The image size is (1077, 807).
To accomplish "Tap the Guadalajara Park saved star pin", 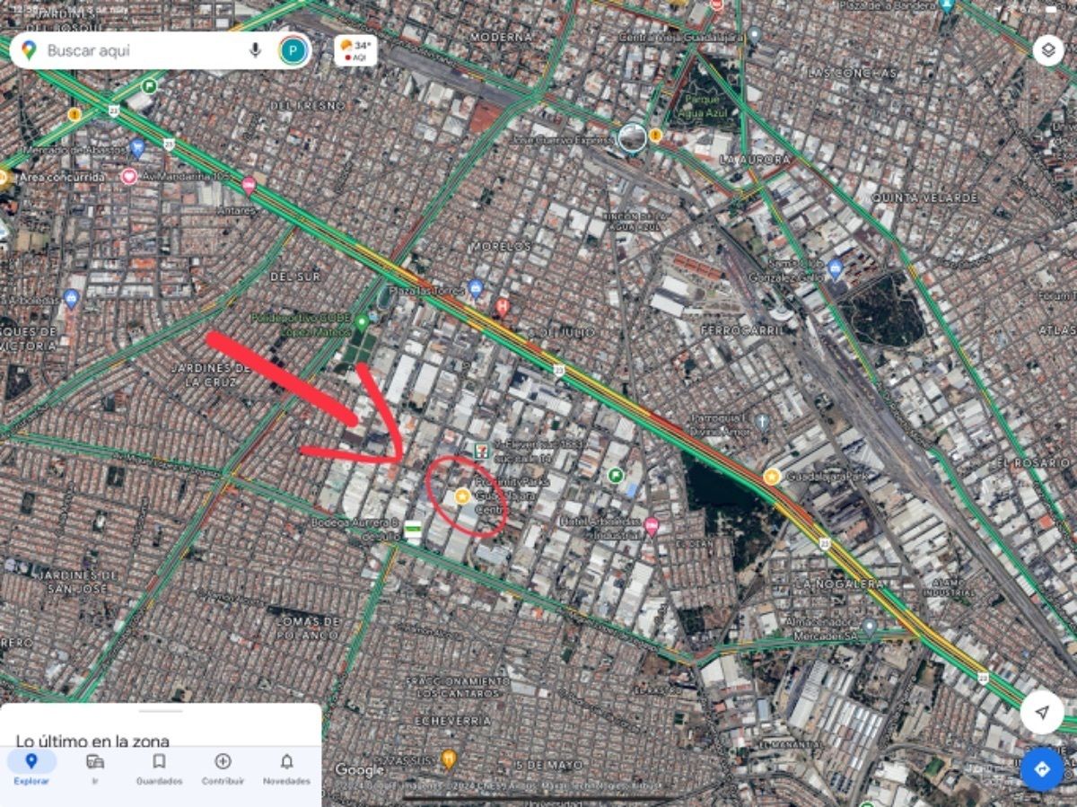I will click(x=771, y=477).
